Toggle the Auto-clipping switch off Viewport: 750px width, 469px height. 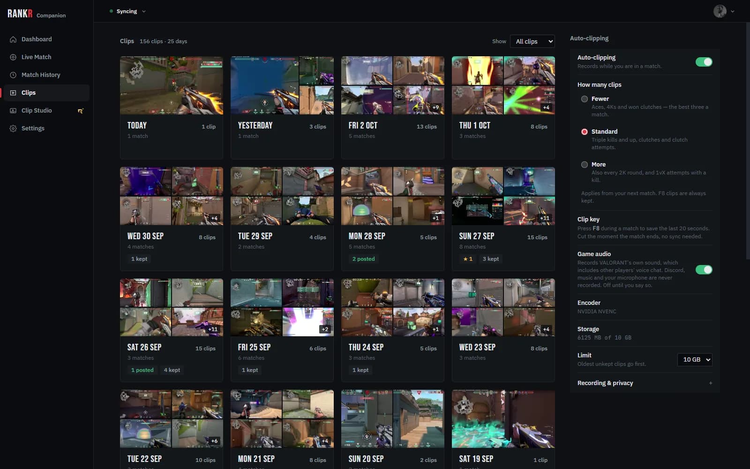[704, 62]
